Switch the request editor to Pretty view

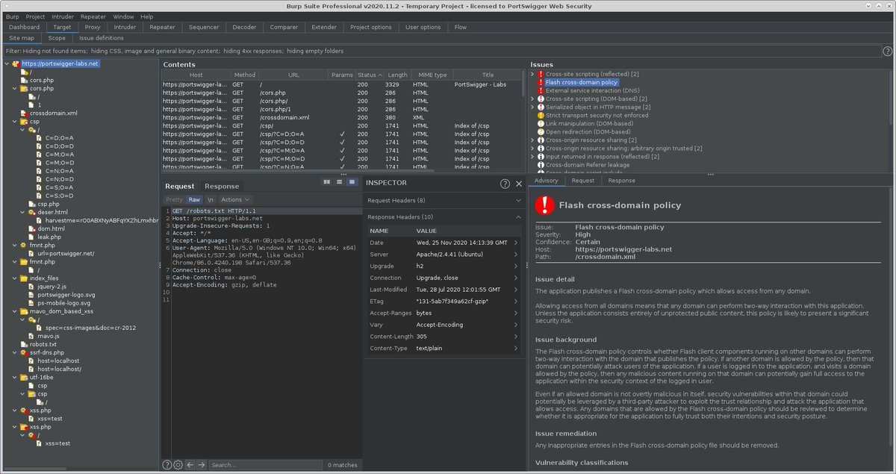pyautogui.click(x=173, y=199)
